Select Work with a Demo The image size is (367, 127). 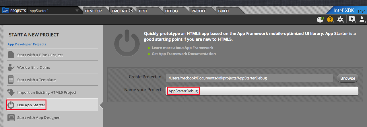coord(34,67)
